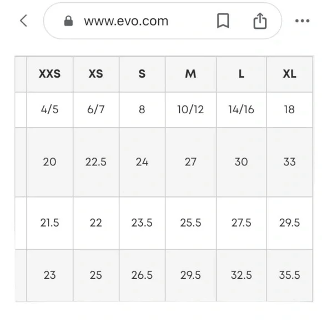Click the 33 cell under XL
This screenshot has width=322, height=322.
tap(290, 162)
